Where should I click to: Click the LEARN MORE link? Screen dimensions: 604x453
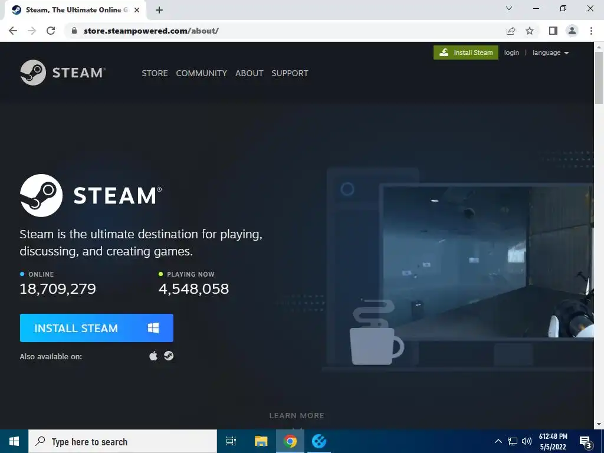coord(297,415)
